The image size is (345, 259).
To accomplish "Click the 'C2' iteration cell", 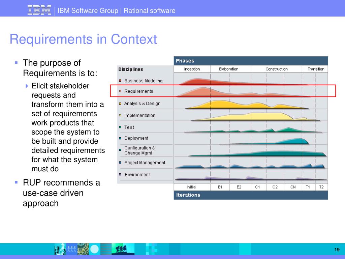I will (275, 187).
